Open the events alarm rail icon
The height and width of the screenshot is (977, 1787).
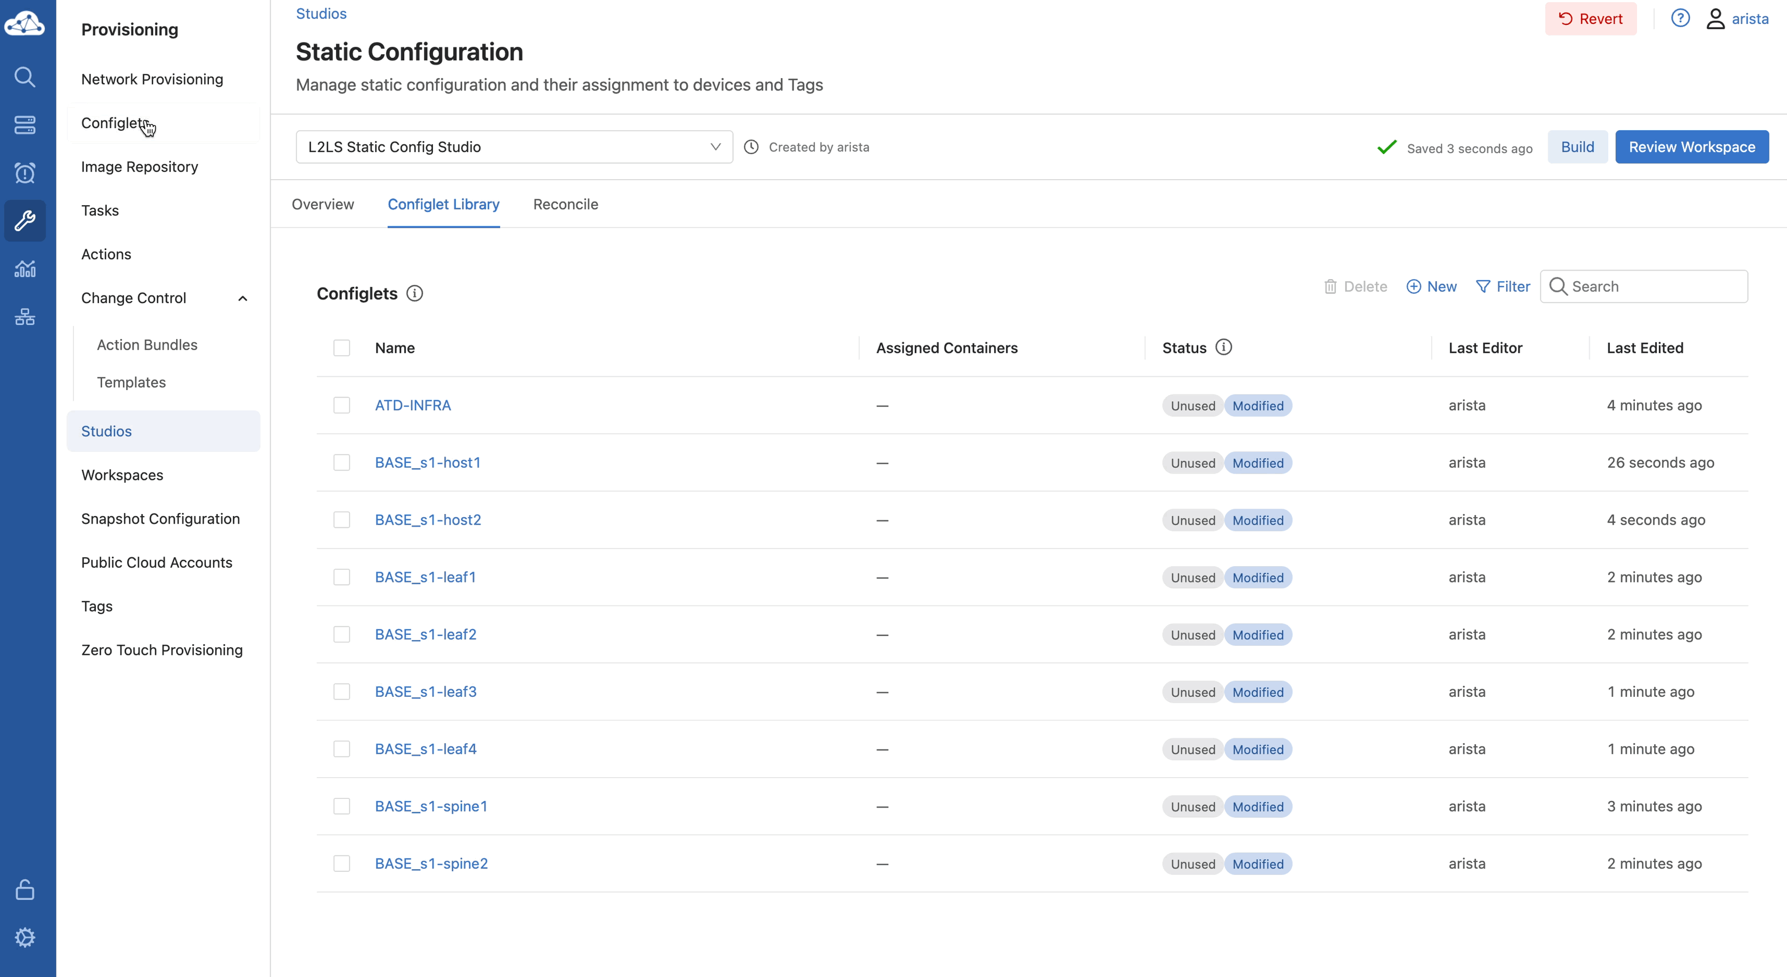pyautogui.click(x=25, y=173)
